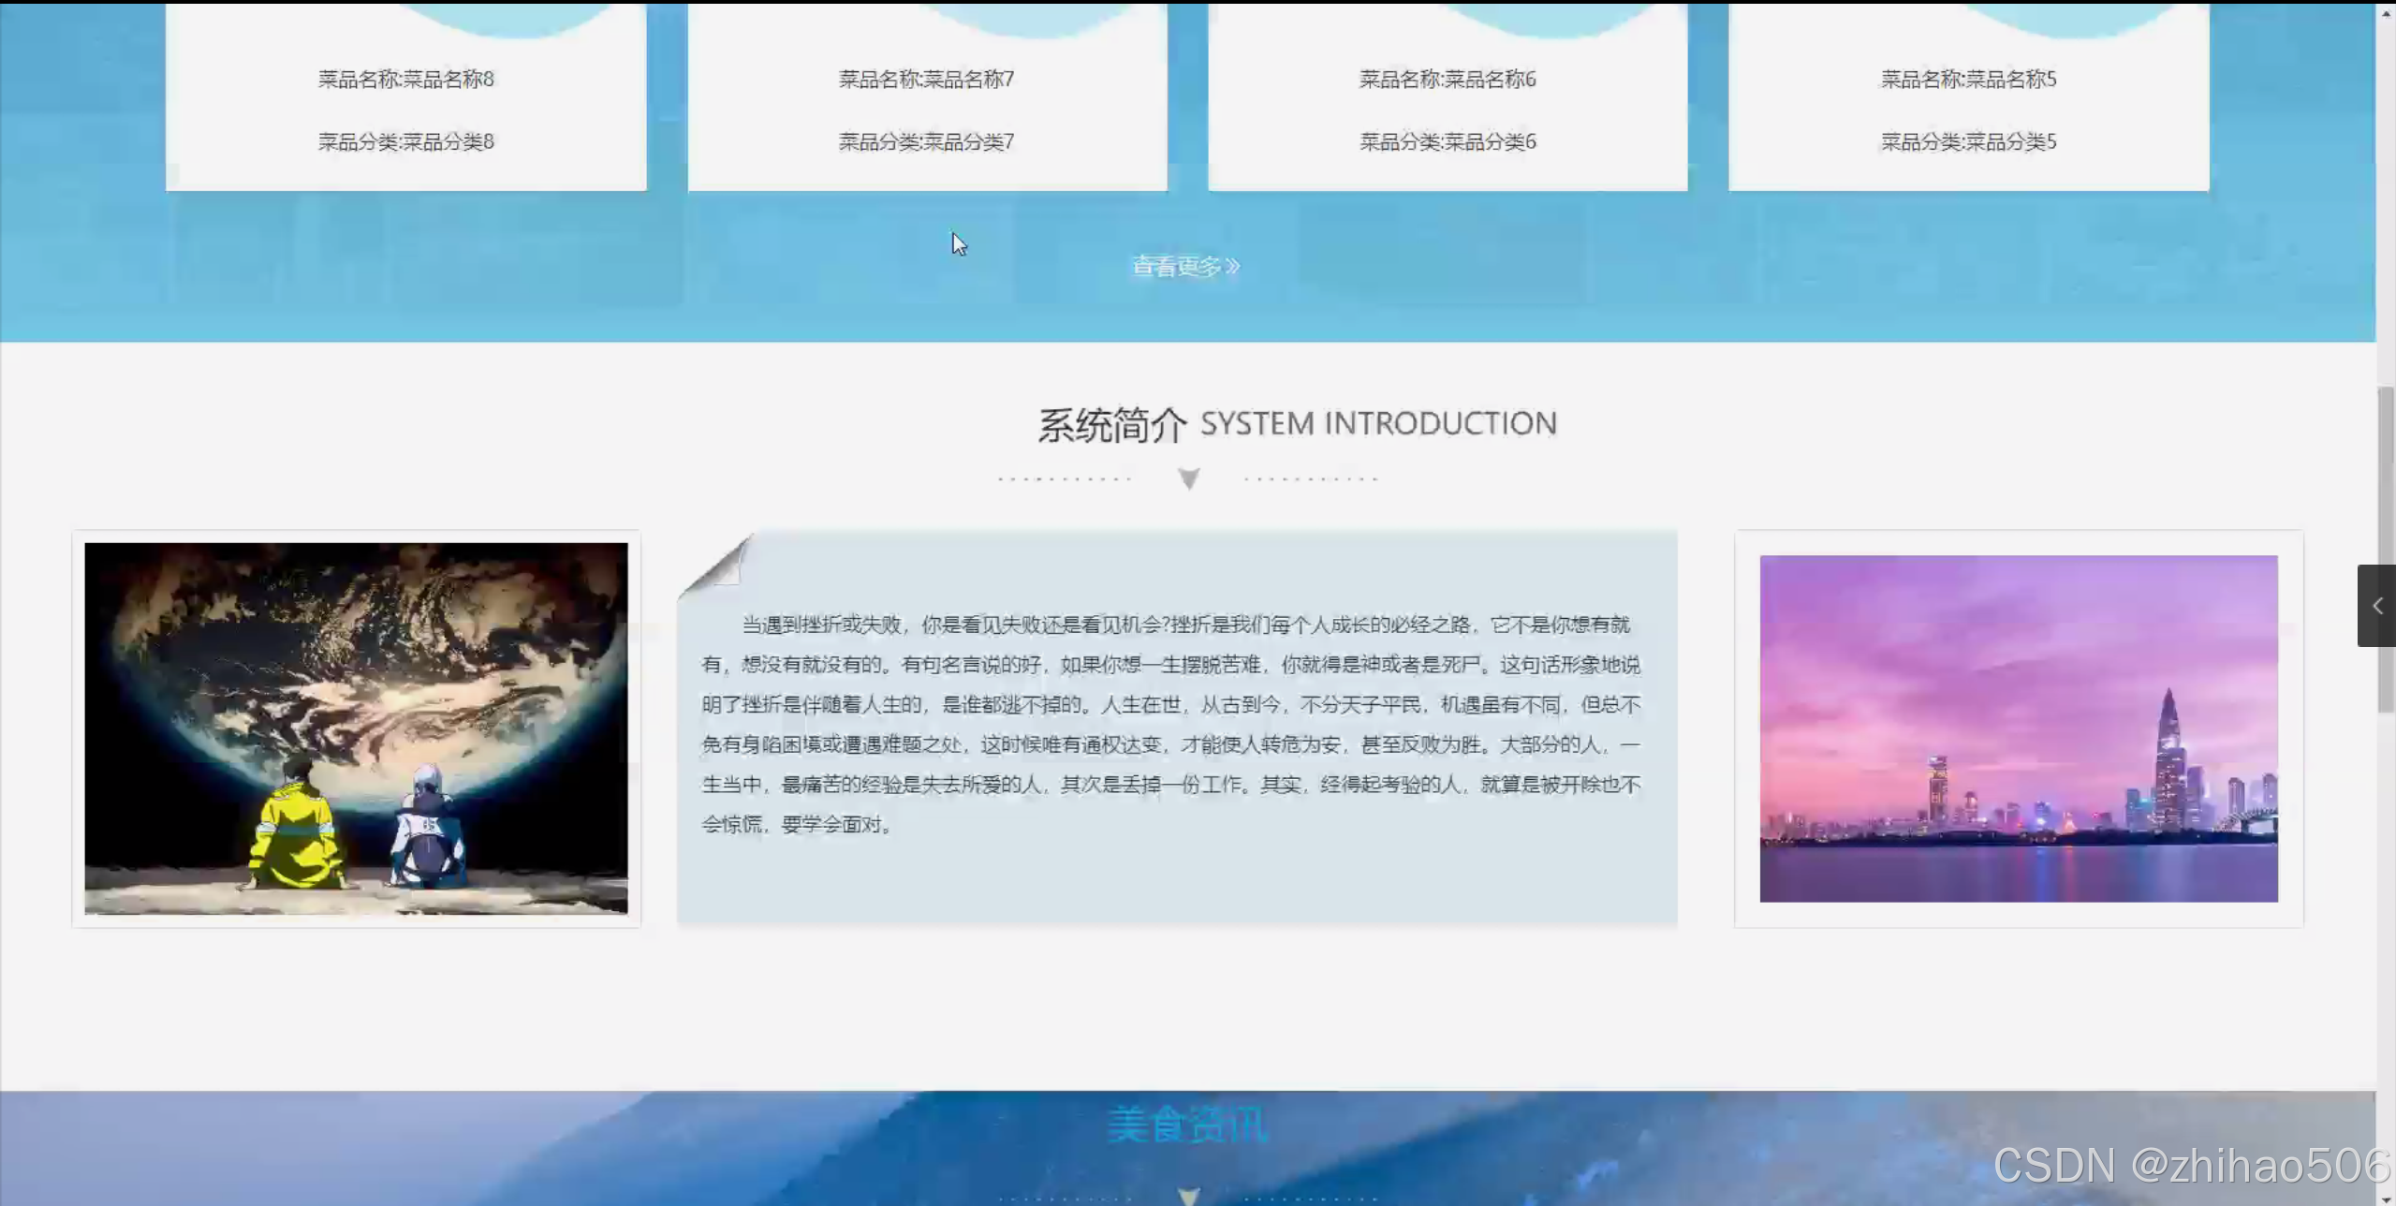Select the 菜品名称5 dish card

pos(1968,80)
